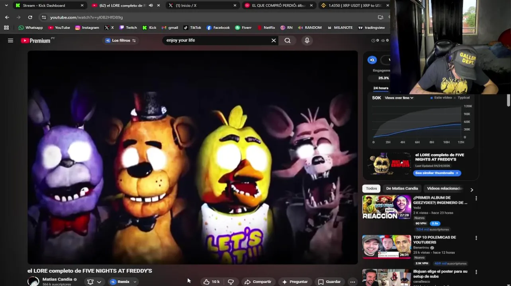511x286 pixels.
Task: Open the Kick bookmark
Action: [149, 28]
